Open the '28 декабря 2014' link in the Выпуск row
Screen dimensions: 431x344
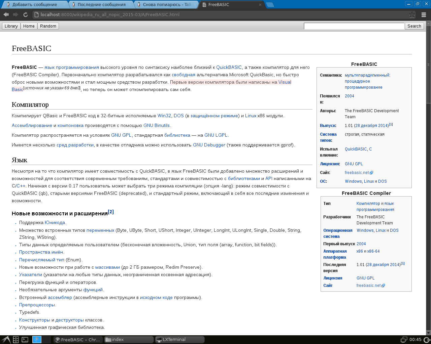pos(372,126)
